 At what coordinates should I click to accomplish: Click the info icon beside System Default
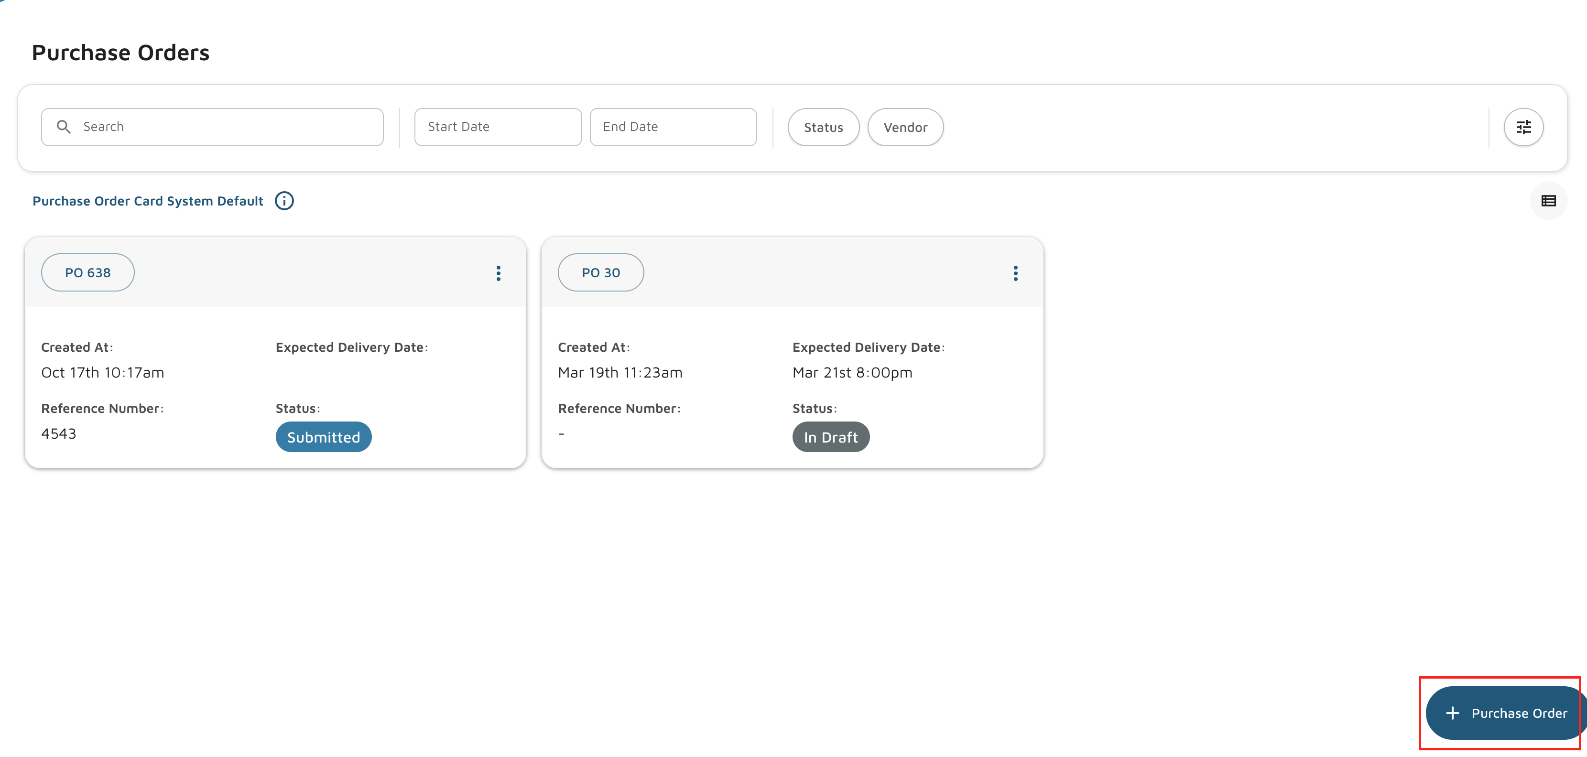tap(284, 201)
